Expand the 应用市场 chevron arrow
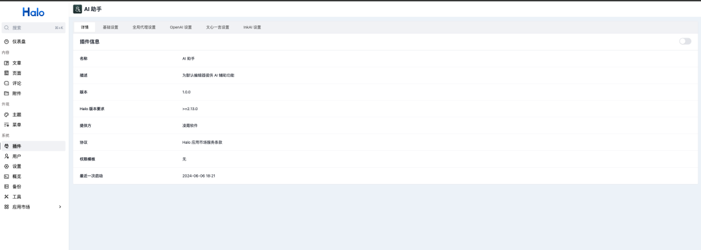 60,207
